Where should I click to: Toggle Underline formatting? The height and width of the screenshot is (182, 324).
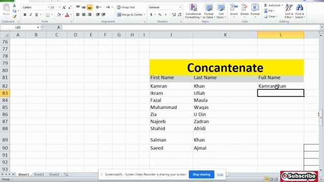(x=36, y=15)
